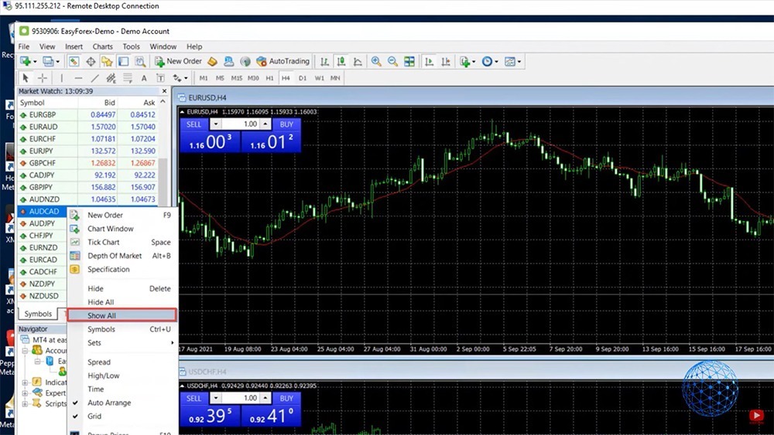
Task: Switch chart to D1 timeframe
Action: pos(303,78)
